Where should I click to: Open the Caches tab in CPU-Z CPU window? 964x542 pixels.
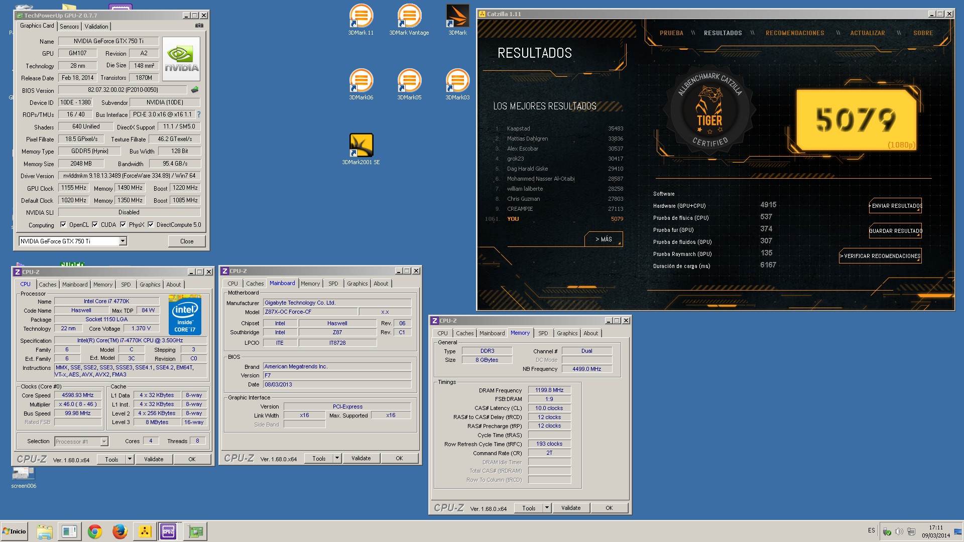[48, 285]
